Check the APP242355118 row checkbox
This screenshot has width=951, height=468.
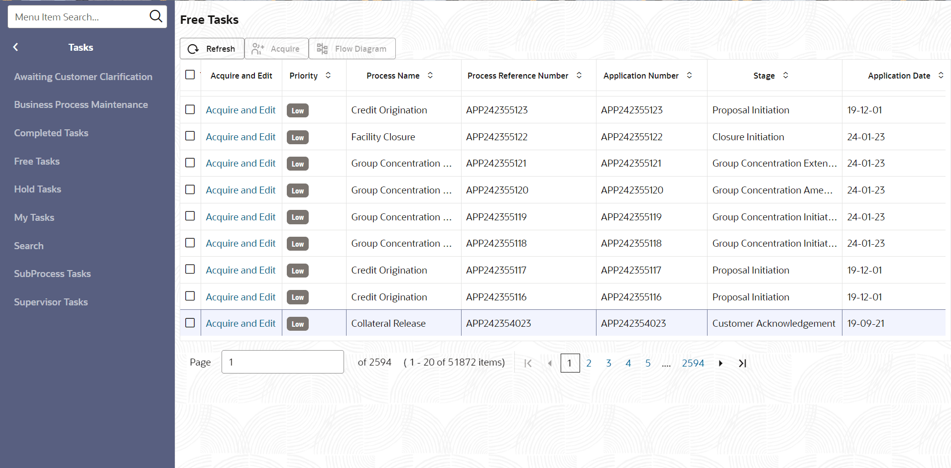190,243
